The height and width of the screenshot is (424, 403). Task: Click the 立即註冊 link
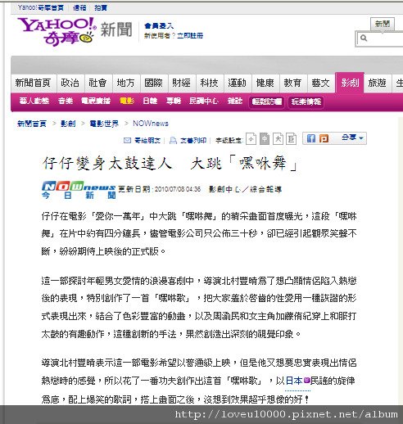coord(190,35)
